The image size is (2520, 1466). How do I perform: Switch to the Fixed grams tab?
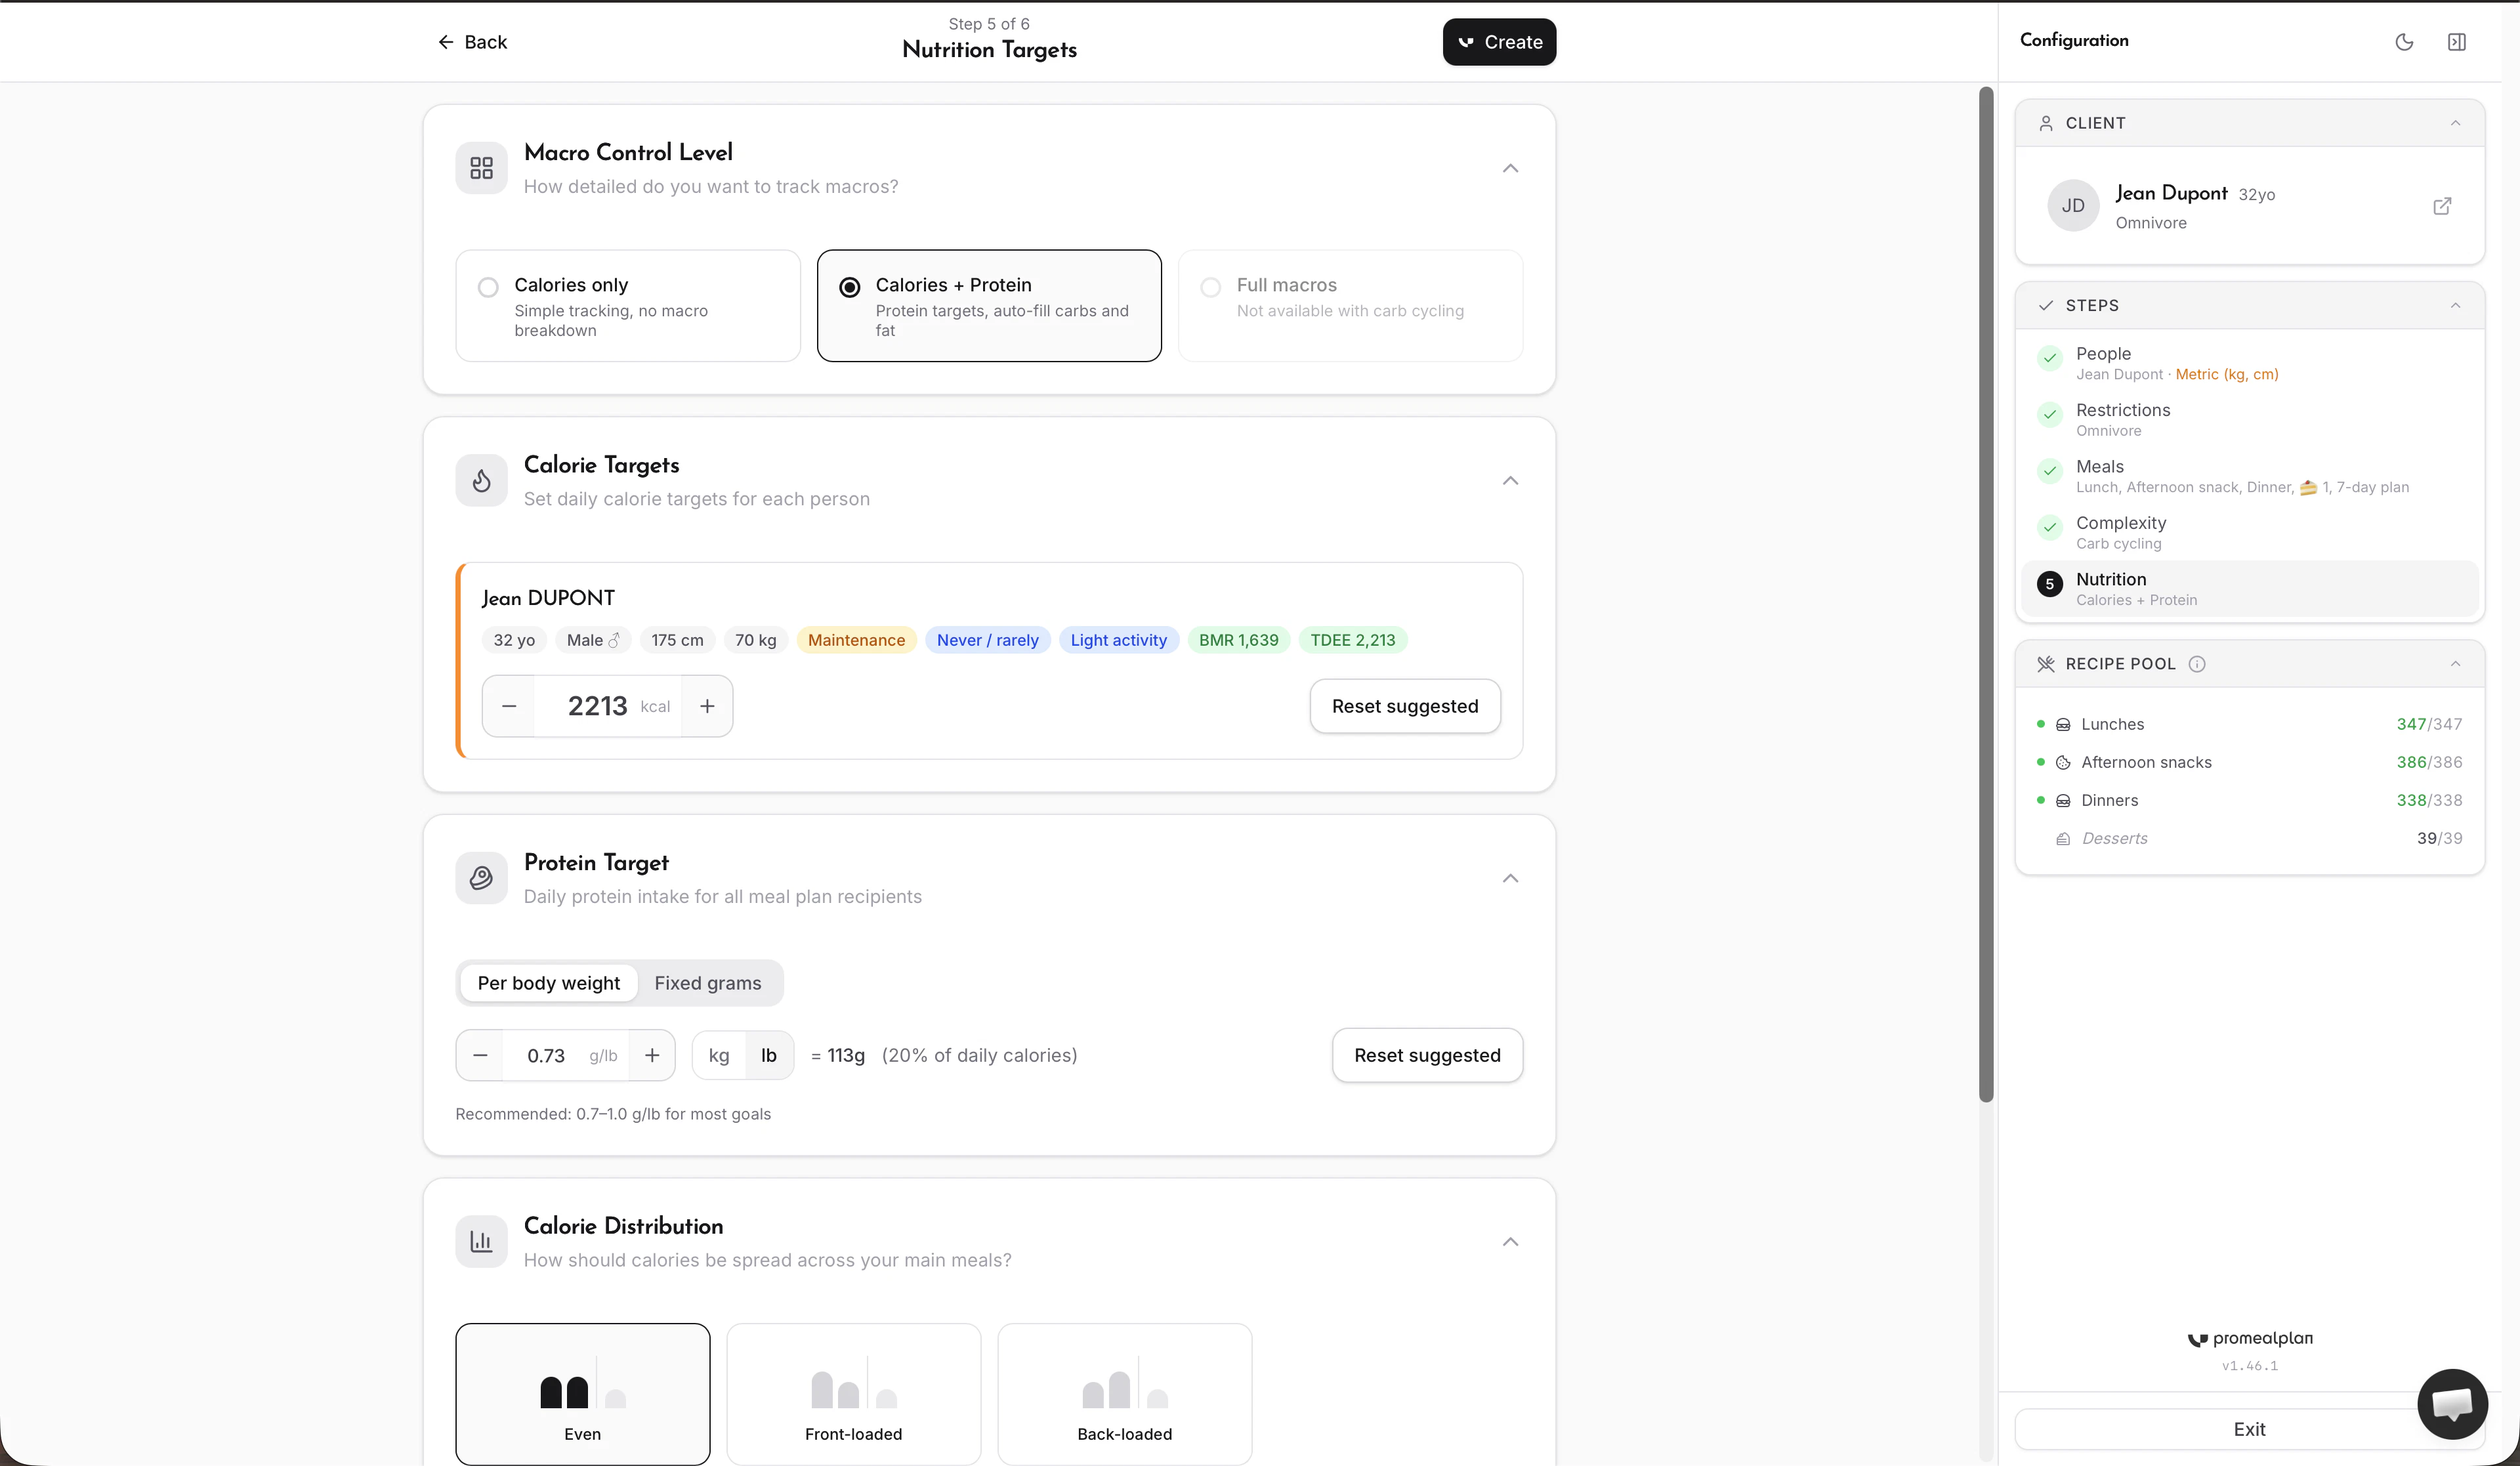(x=707, y=983)
